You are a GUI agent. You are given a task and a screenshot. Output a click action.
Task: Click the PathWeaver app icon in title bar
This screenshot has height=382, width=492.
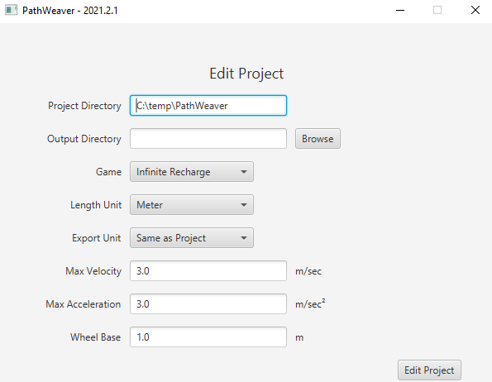[12, 11]
